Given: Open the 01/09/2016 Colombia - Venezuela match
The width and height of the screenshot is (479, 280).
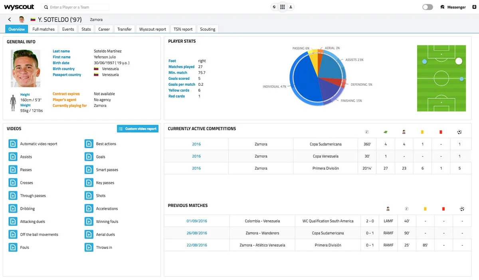Looking at the screenshot, I should [197, 221].
